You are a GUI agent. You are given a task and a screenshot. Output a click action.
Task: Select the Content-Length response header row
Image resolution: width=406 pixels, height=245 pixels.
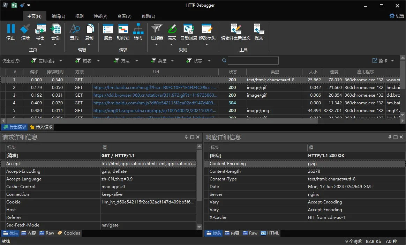click(x=304, y=171)
